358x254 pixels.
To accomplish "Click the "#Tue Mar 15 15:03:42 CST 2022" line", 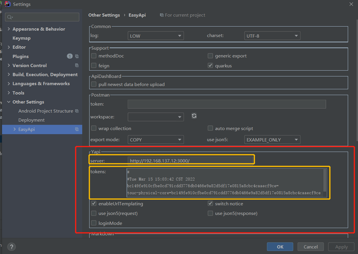I will pyautogui.click(x=161, y=179).
